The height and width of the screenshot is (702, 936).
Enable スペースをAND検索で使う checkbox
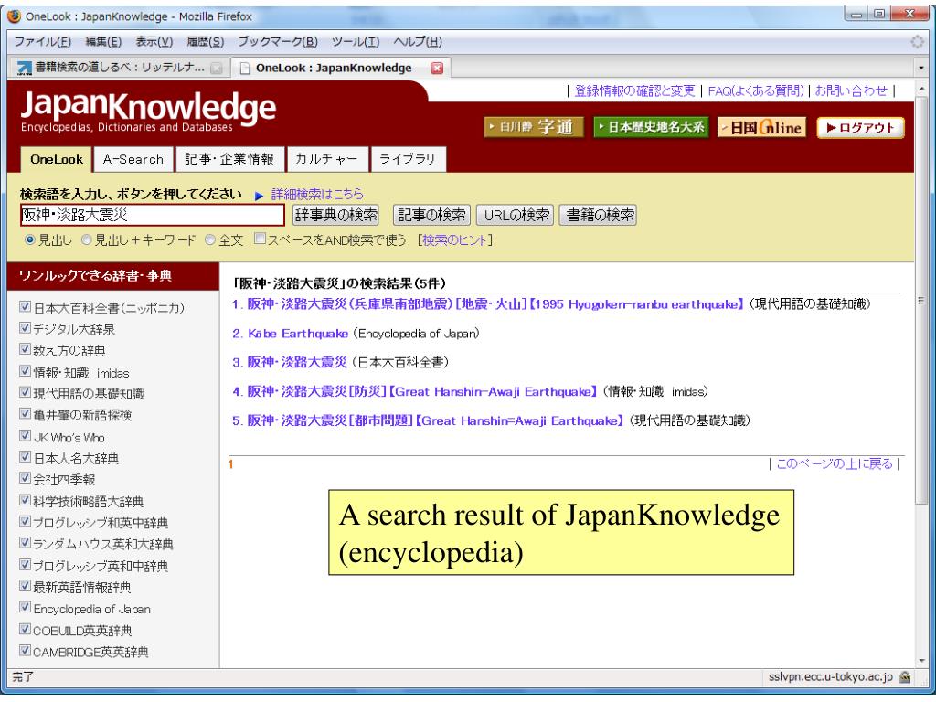point(260,239)
